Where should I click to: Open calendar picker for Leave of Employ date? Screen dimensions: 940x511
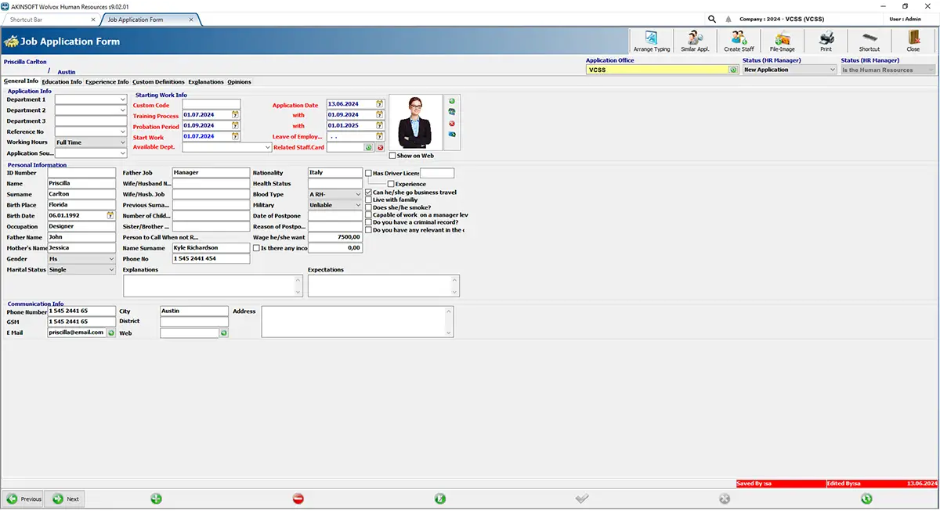pos(380,136)
